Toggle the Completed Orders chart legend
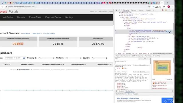183x103 pixels. pos(58,70)
